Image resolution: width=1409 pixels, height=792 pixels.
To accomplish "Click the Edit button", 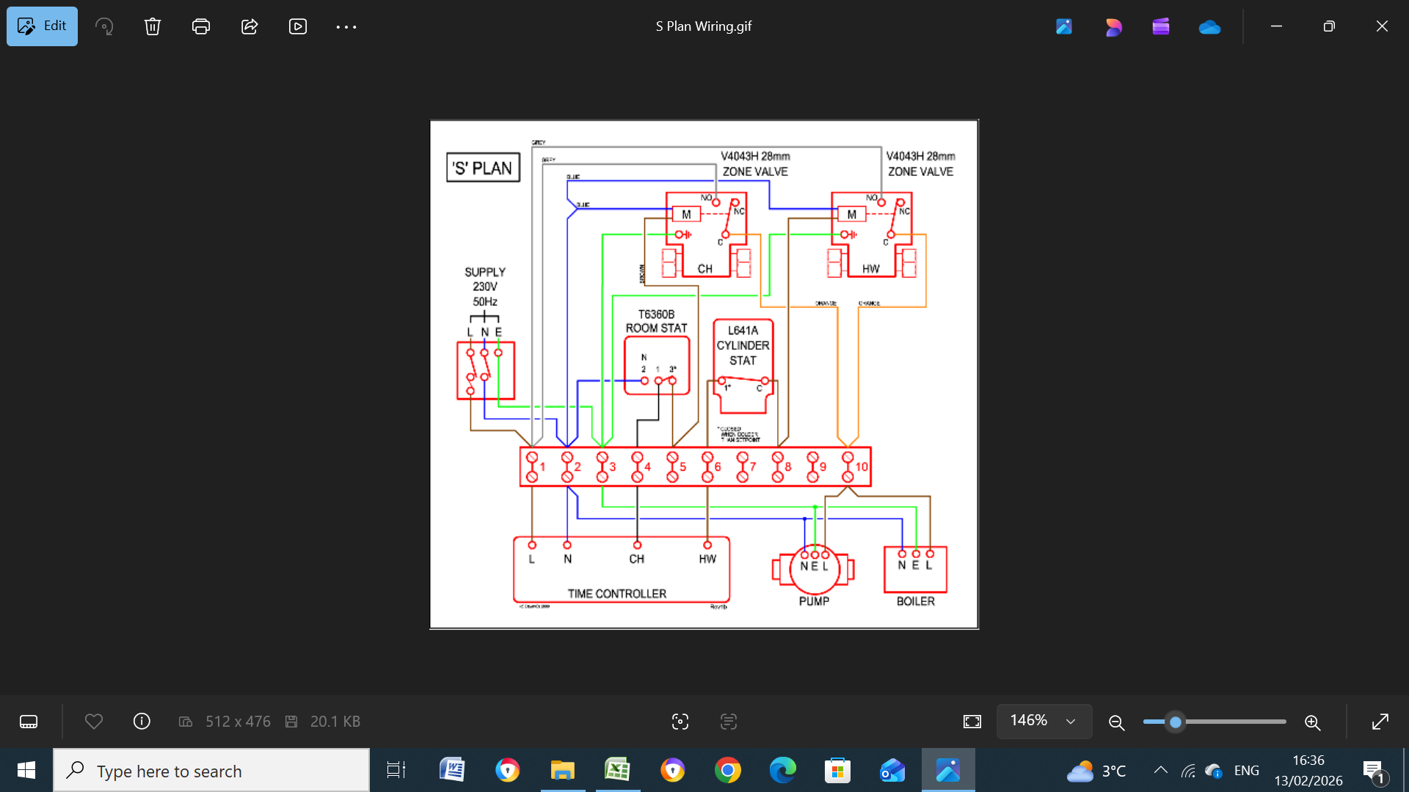I will (x=42, y=26).
